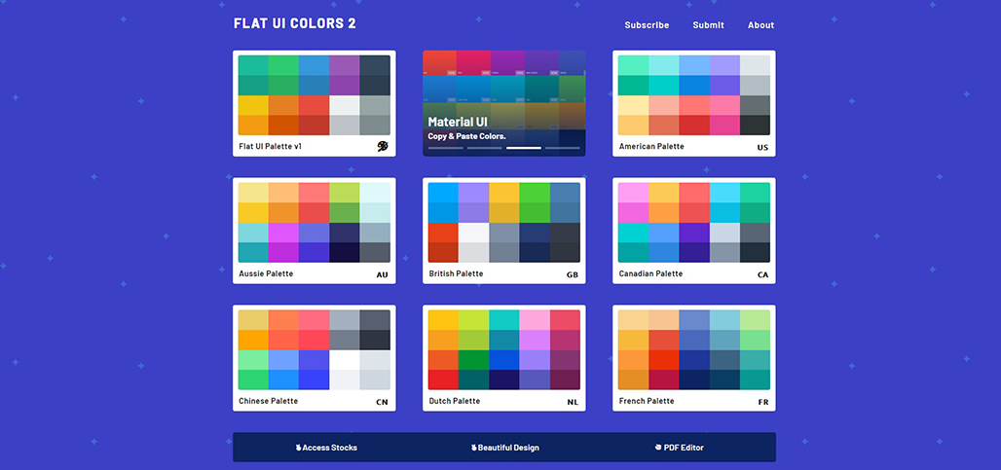This screenshot has width=1001, height=470.
Task: Open the Dutch Palette title link
Action: pyautogui.click(x=454, y=401)
